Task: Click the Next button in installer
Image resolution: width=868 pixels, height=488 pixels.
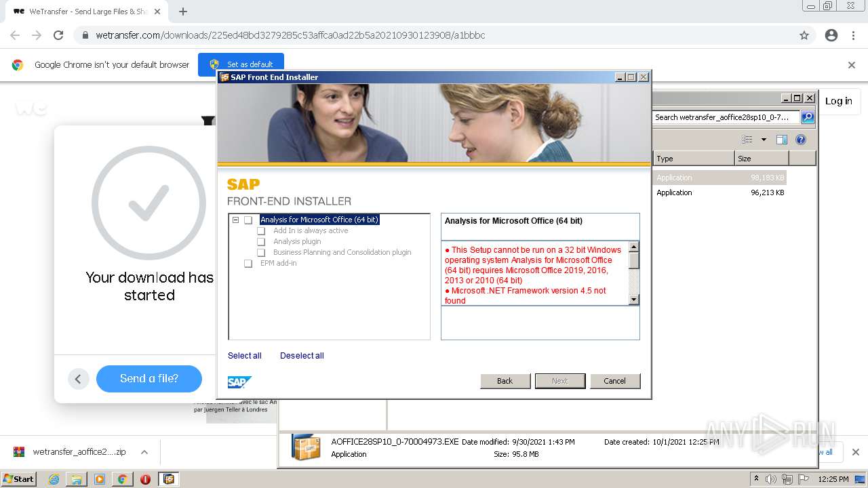Action: coord(560,381)
